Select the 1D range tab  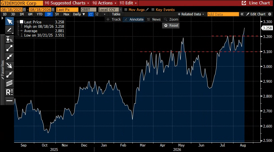5,14
